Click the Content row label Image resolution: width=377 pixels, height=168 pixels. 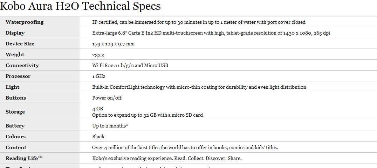coord(16,147)
